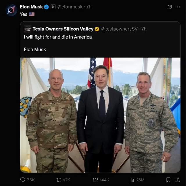The height and width of the screenshot is (186, 186).
Task: Open the Elon Musk display name link
Action: tap(31, 7)
